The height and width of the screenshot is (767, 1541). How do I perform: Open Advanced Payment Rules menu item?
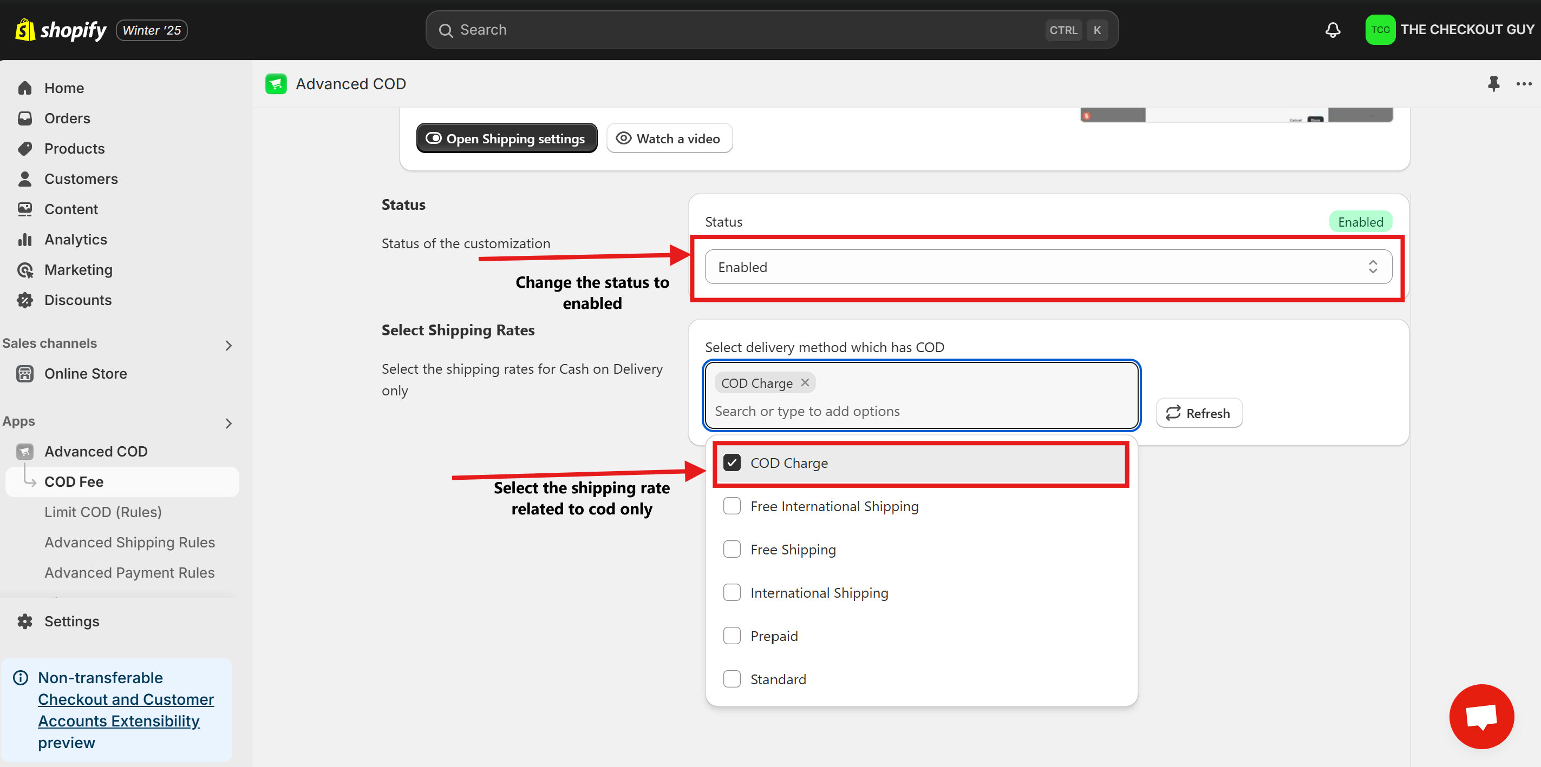(x=129, y=572)
